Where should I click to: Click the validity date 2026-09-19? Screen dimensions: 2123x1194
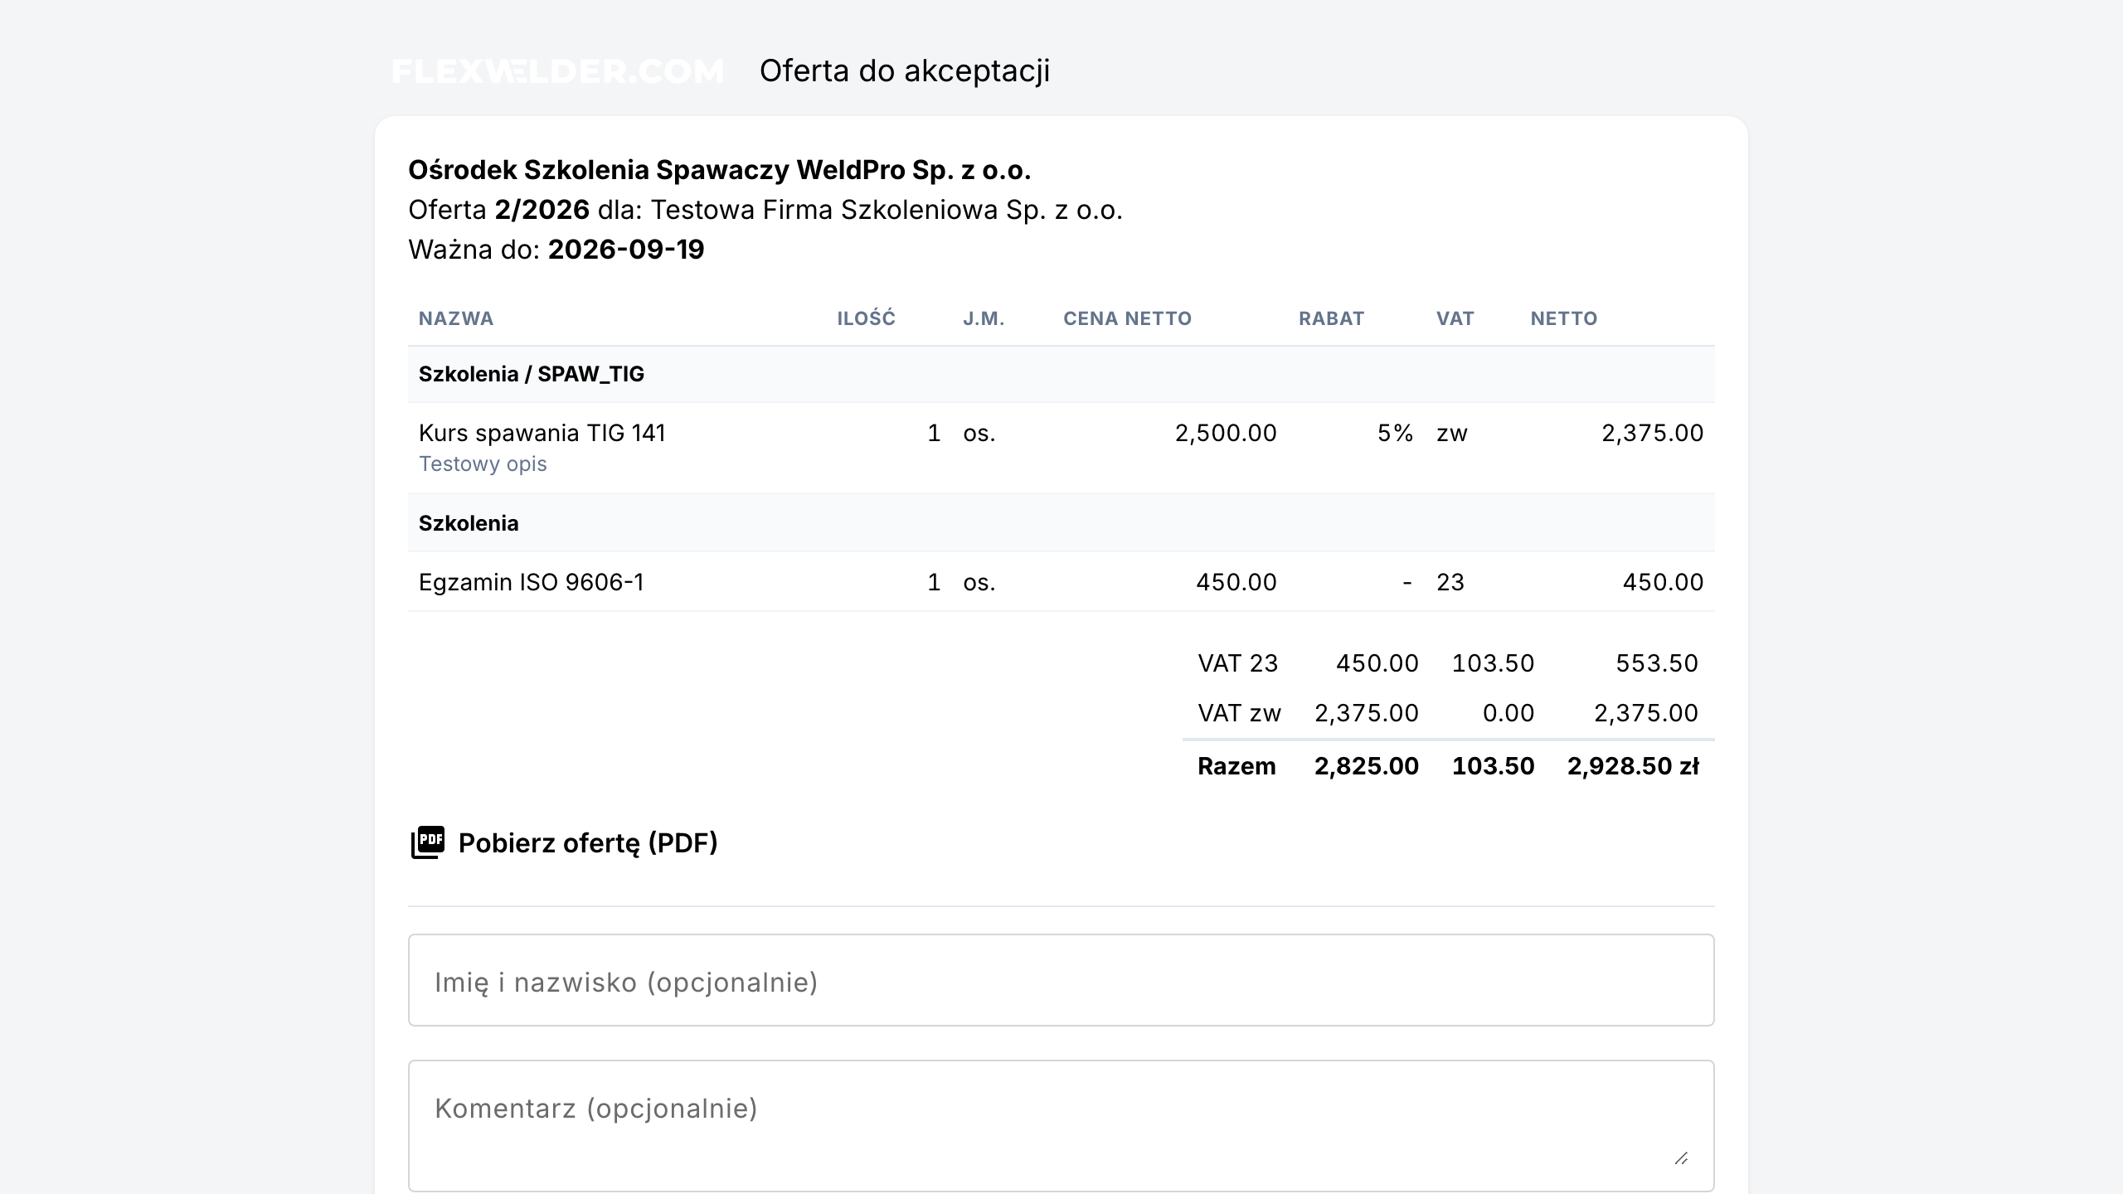[x=626, y=250]
